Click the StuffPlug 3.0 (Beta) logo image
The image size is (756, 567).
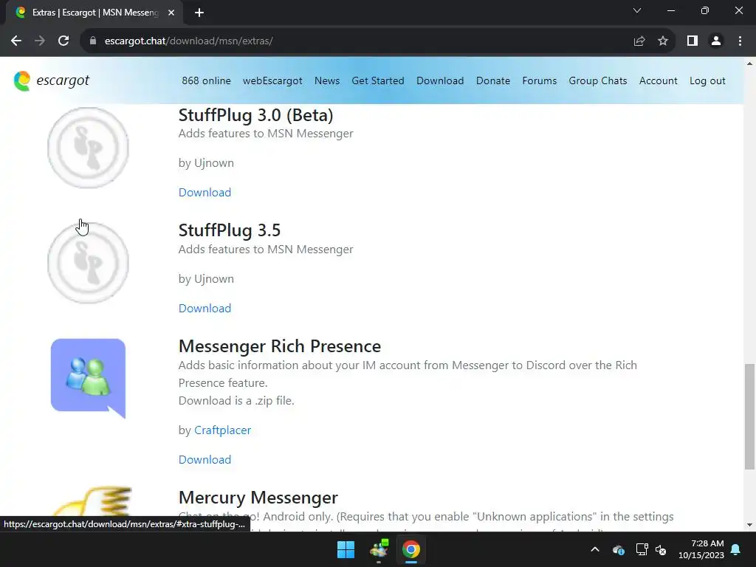click(89, 147)
